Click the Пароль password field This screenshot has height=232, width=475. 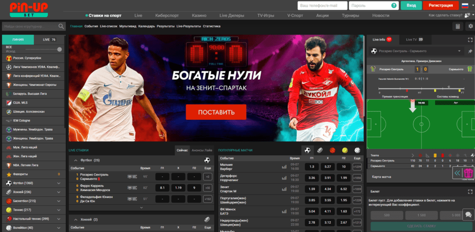(373, 6)
